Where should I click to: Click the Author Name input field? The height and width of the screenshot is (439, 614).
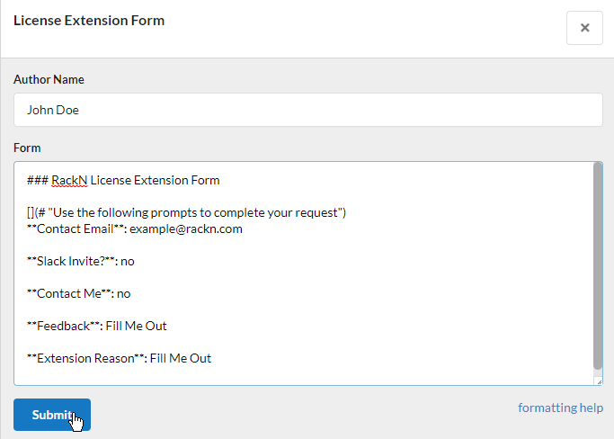[x=307, y=111]
